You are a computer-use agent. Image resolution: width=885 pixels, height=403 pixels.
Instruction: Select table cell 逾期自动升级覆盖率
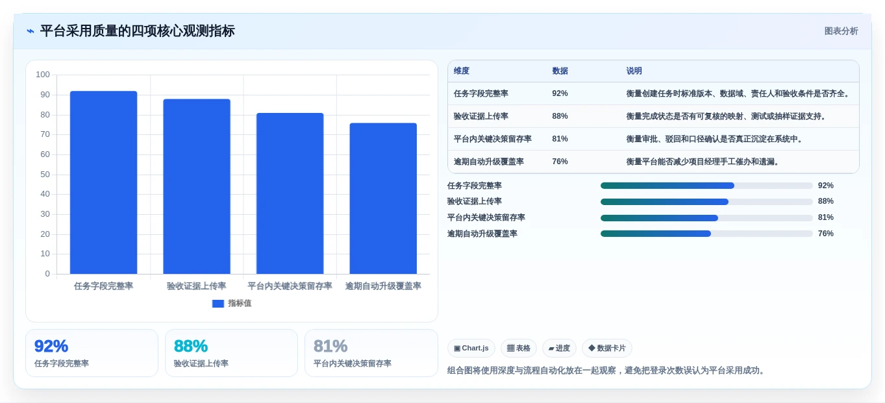tap(489, 162)
